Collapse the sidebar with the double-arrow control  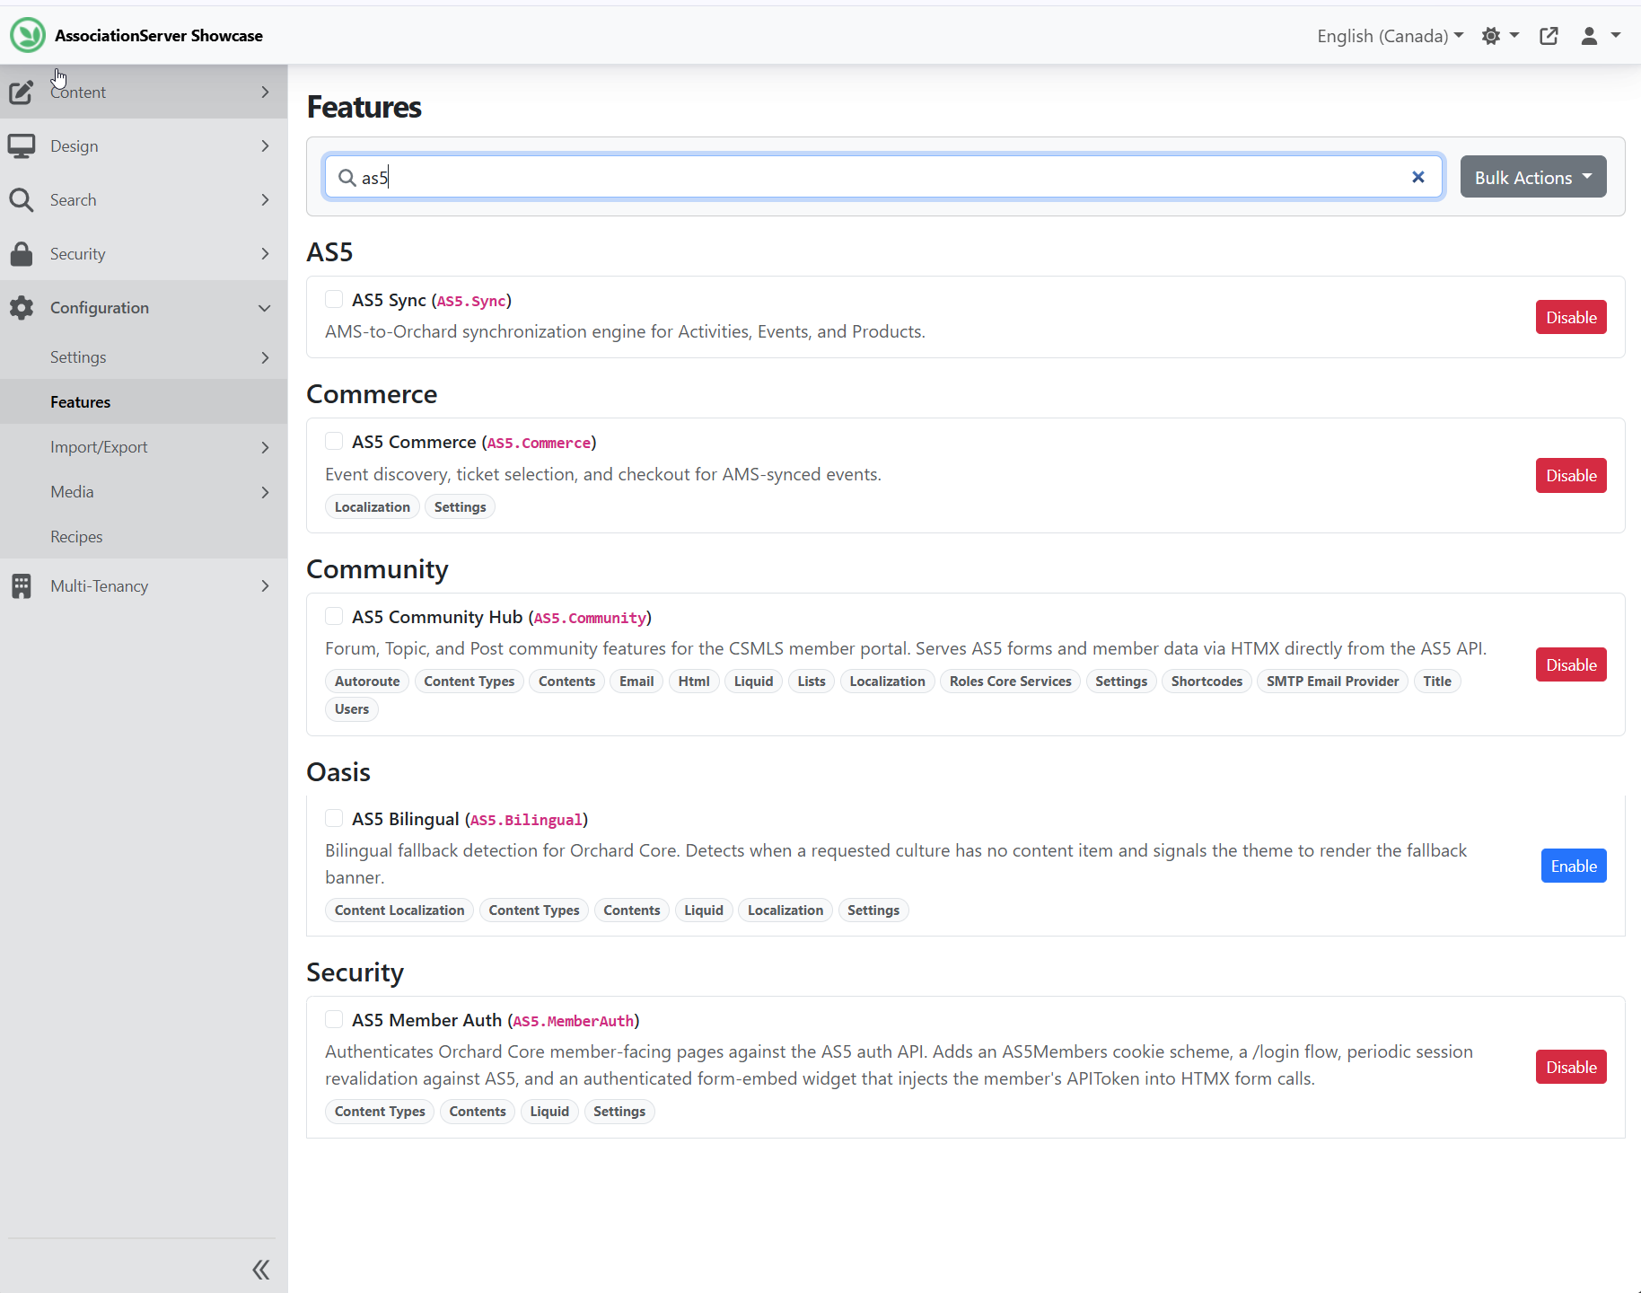[x=260, y=1269]
